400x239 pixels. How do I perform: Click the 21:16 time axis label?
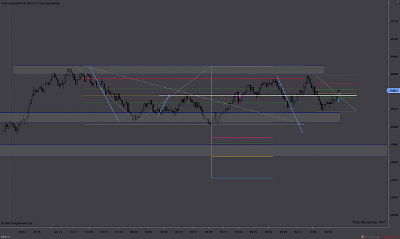tap(37, 232)
